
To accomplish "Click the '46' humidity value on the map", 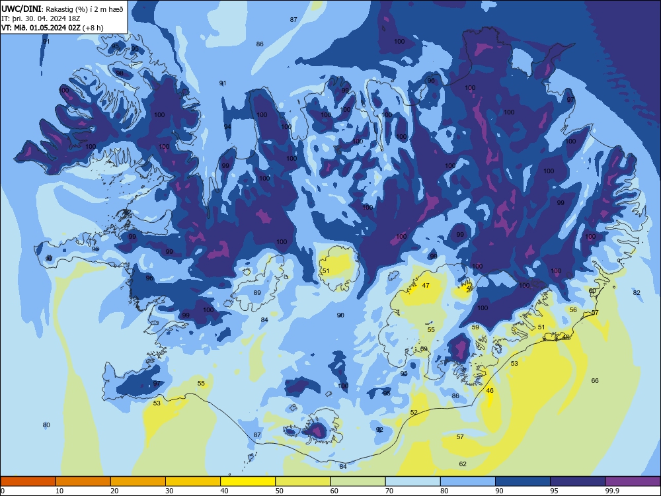I will point(490,391).
